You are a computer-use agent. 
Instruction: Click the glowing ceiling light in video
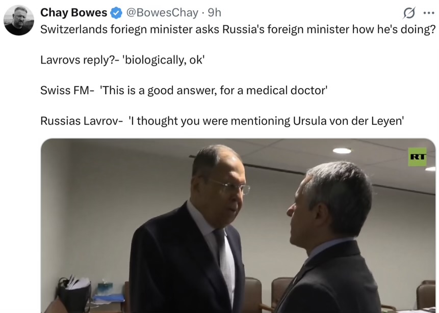click(342, 151)
